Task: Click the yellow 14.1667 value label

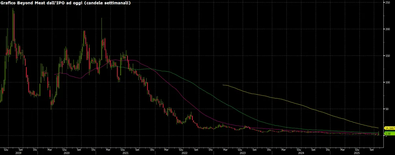Action: [390, 128]
